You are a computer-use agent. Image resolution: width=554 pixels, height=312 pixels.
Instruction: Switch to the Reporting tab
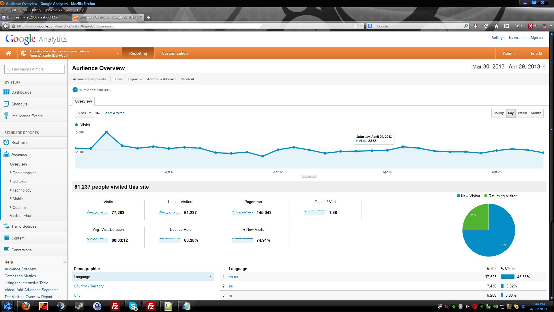(138, 53)
